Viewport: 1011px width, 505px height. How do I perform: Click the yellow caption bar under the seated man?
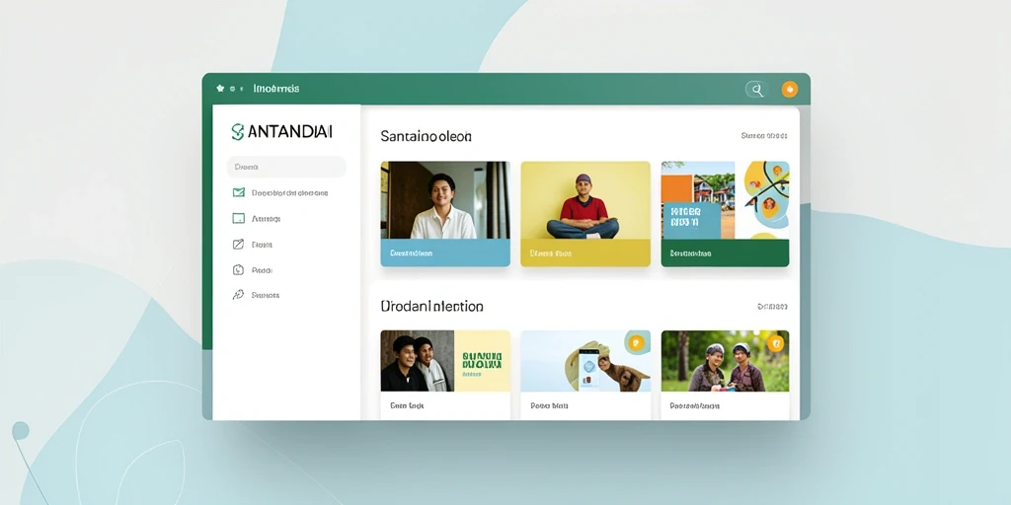pos(585,253)
